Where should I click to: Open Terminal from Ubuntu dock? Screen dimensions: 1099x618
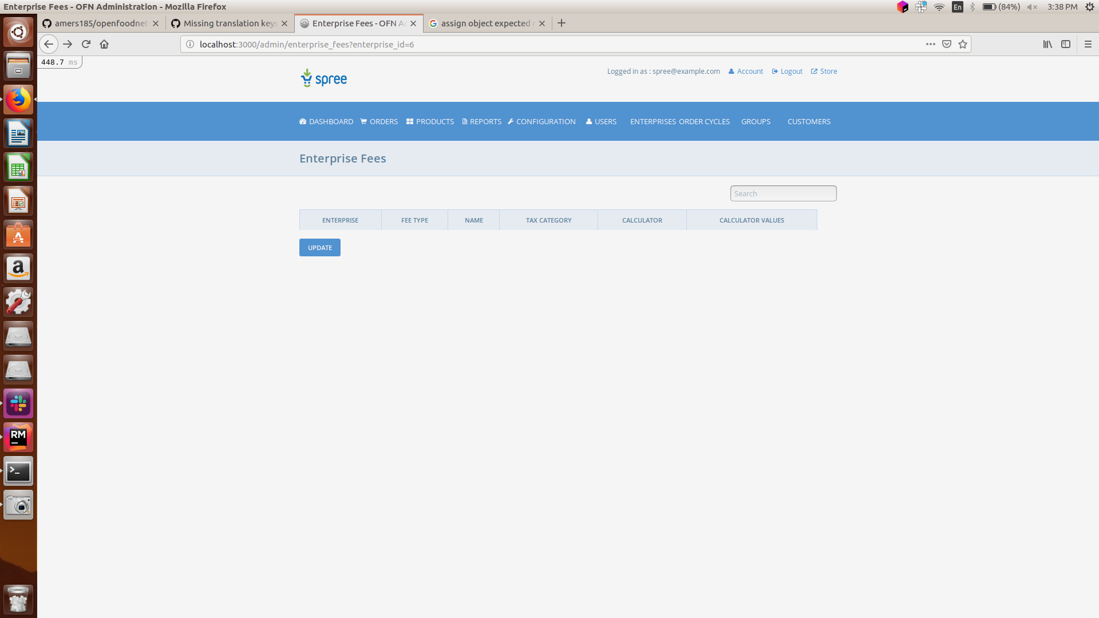point(18,472)
